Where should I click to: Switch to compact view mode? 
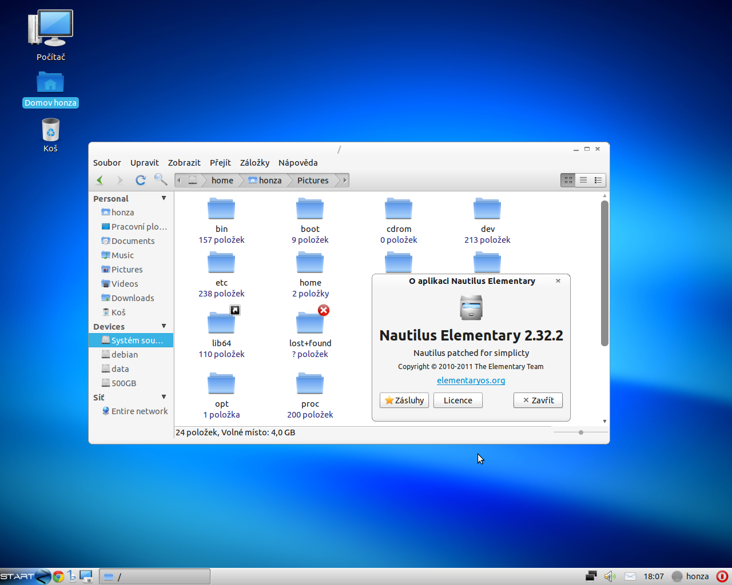pos(598,180)
